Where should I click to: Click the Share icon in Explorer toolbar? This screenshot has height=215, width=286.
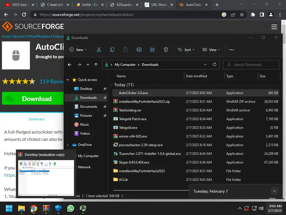[x=152, y=50]
